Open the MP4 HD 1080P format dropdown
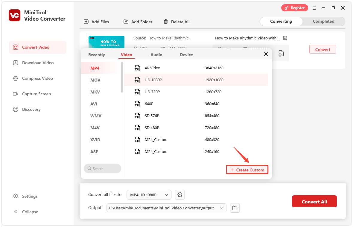Screen dimensions: 353x227 (149, 195)
